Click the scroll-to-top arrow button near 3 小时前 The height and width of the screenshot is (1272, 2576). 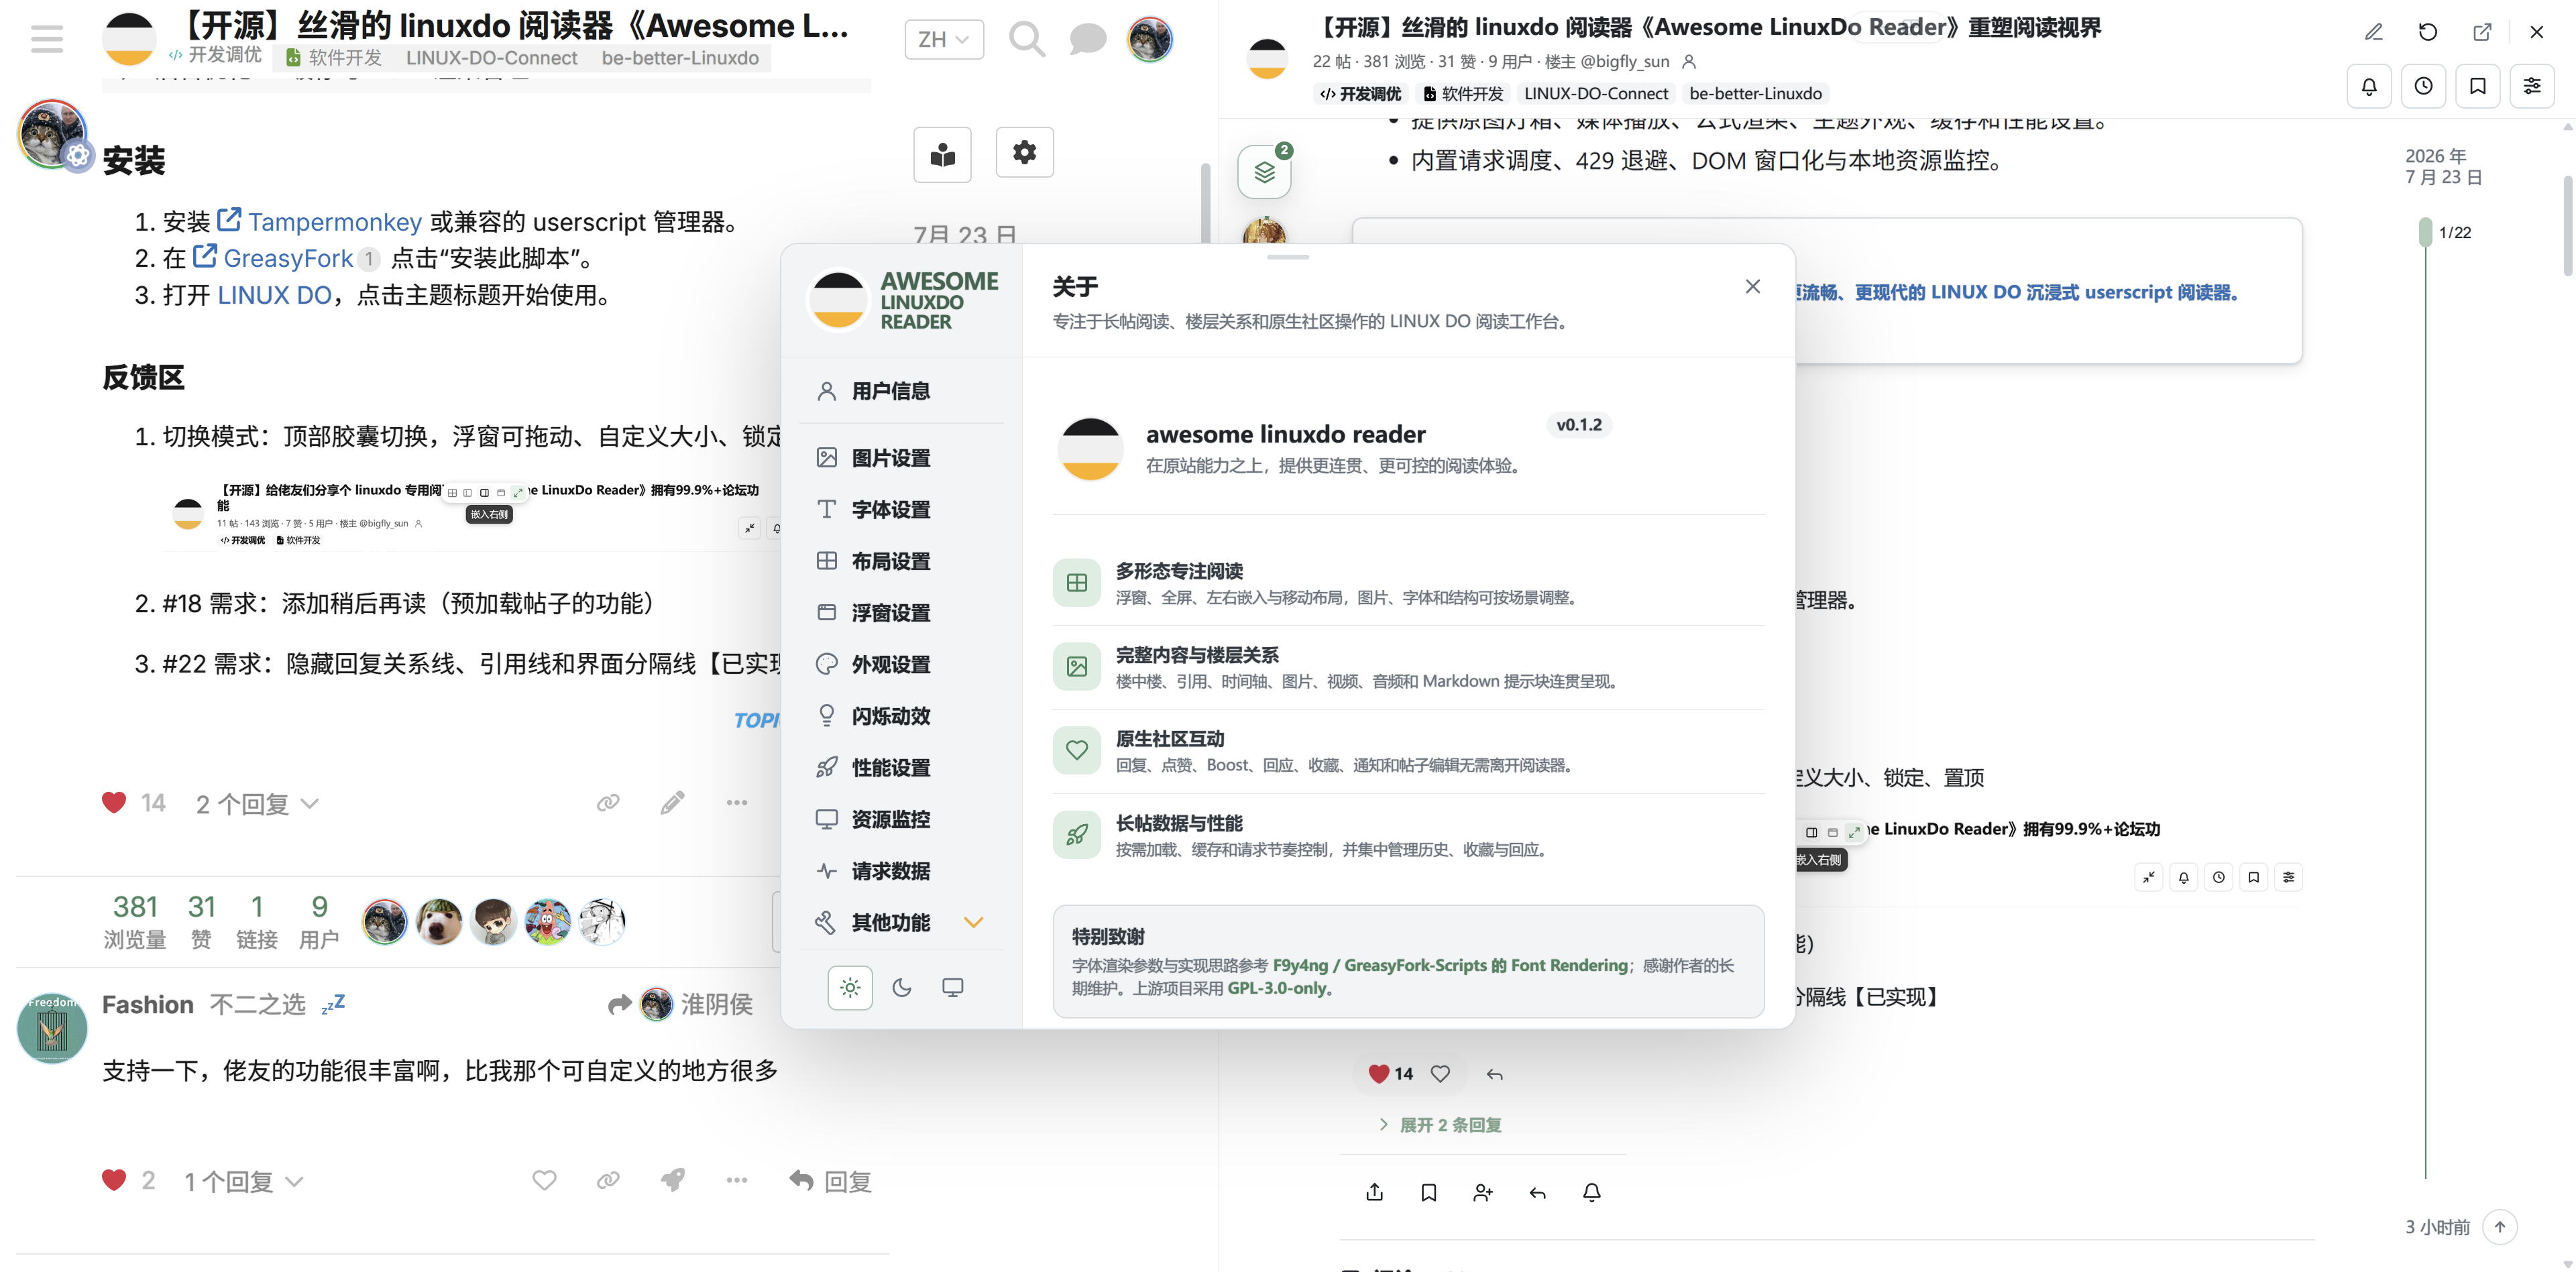tap(2499, 1227)
